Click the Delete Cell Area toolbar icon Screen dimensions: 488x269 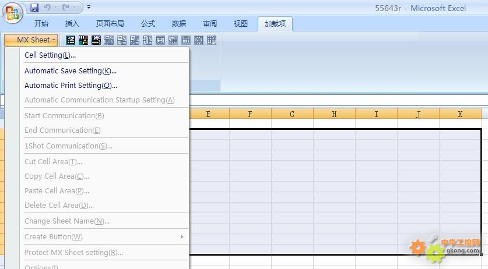pos(199,40)
